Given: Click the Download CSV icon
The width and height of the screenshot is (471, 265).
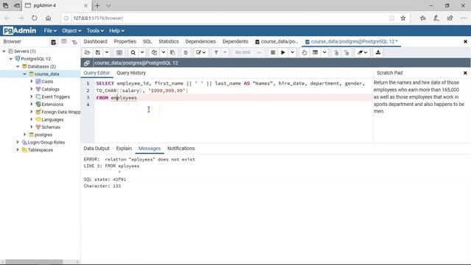Looking at the screenshot, I should pos(378,52).
